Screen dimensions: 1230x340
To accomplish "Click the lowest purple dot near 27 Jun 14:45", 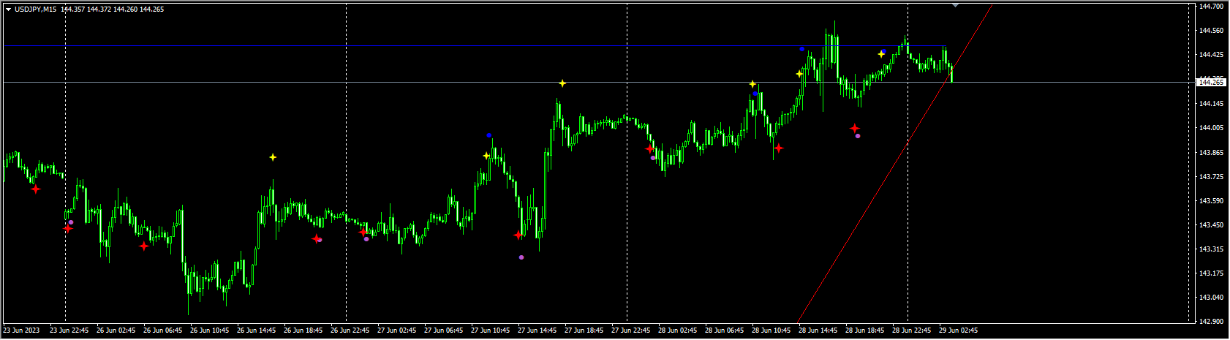I will click(x=521, y=257).
